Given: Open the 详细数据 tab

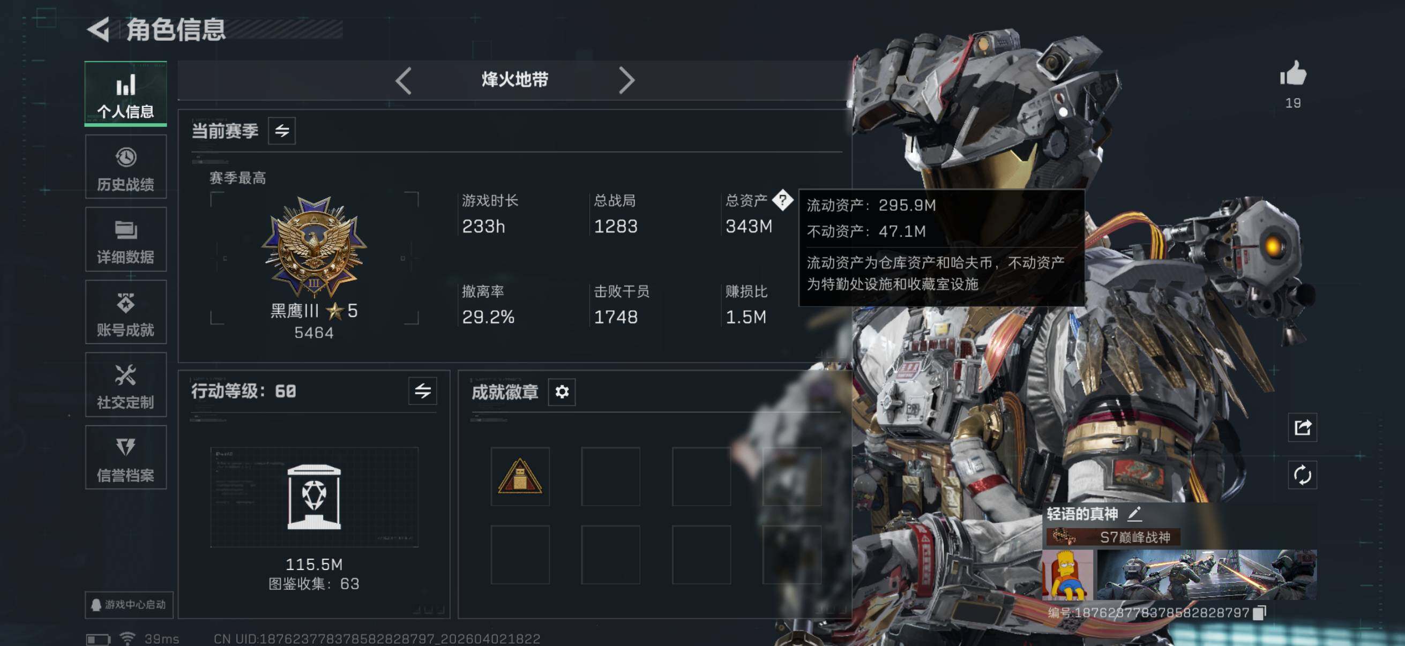Looking at the screenshot, I should (126, 239).
